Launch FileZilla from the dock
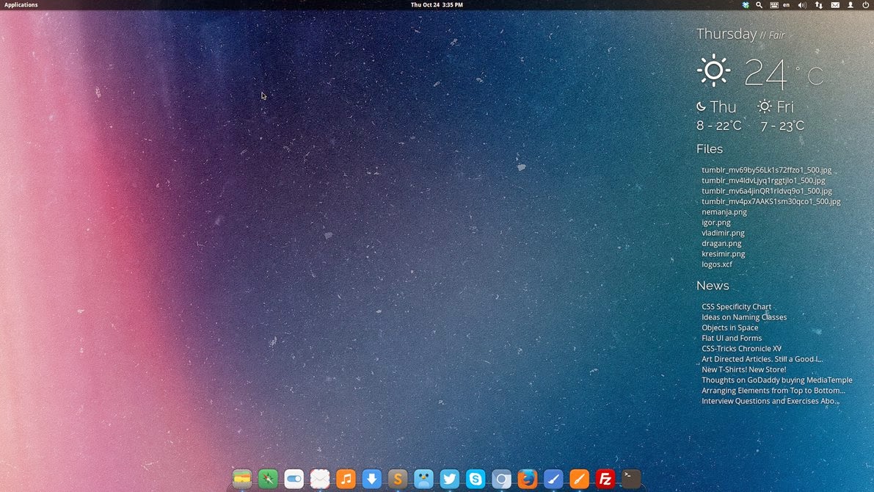874x492 pixels. pos(605,479)
